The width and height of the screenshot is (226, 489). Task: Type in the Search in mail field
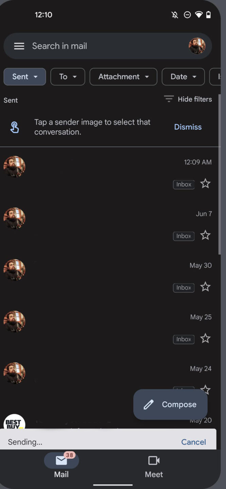[x=102, y=46]
